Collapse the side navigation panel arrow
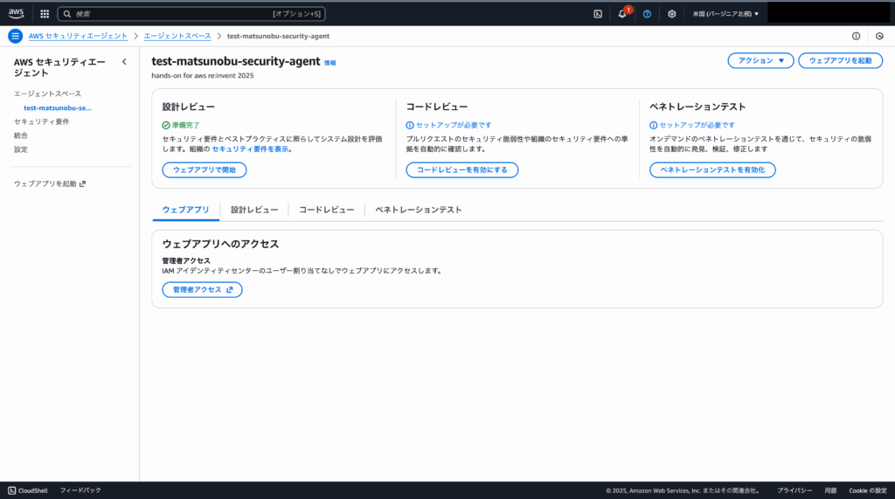Screen dimensions: 895x499 (x=124, y=62)
